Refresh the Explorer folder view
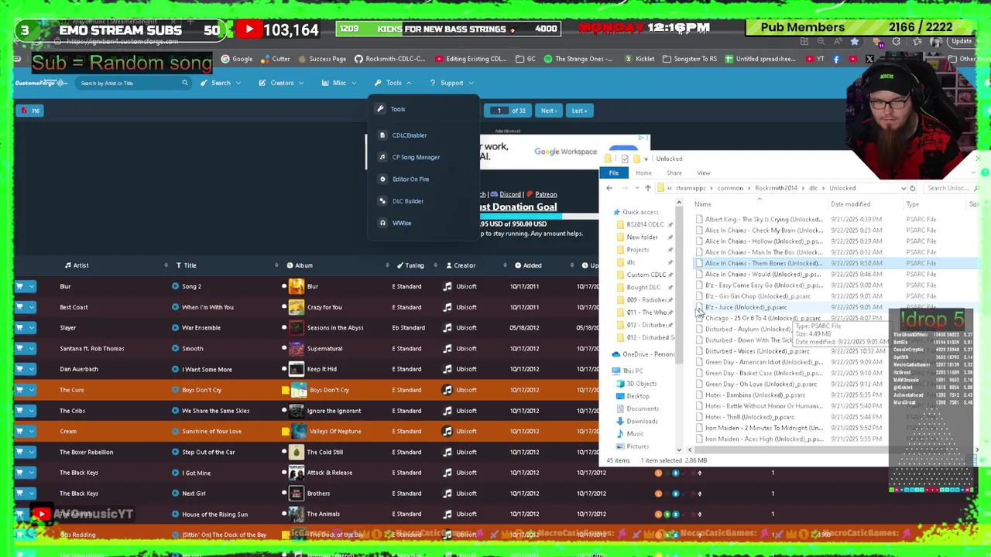Viewport: 991px width, 557px height. [912, 188]
